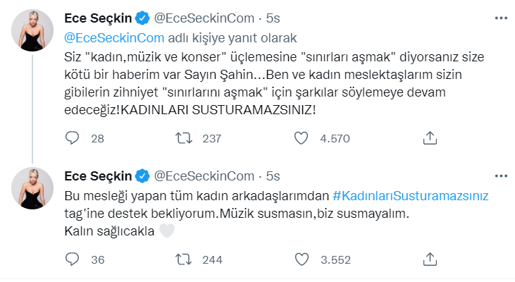
Task: Reply to the first tweet
Action: tap(73, 138)
